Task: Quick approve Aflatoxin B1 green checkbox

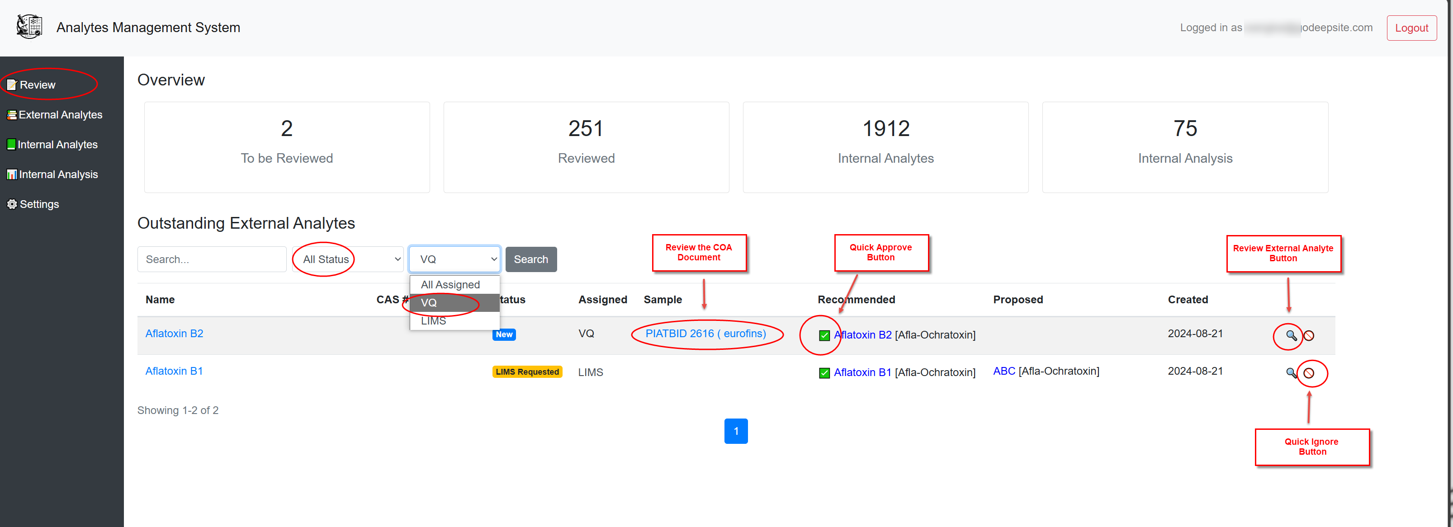Action: [x=824, y=373]
